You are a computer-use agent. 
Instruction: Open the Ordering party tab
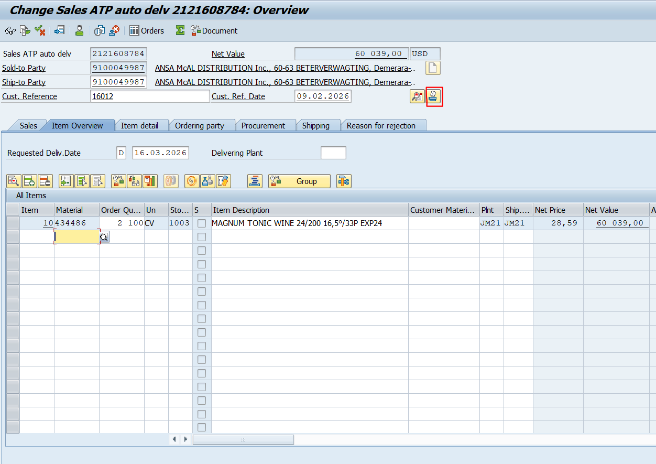(200, 125)
